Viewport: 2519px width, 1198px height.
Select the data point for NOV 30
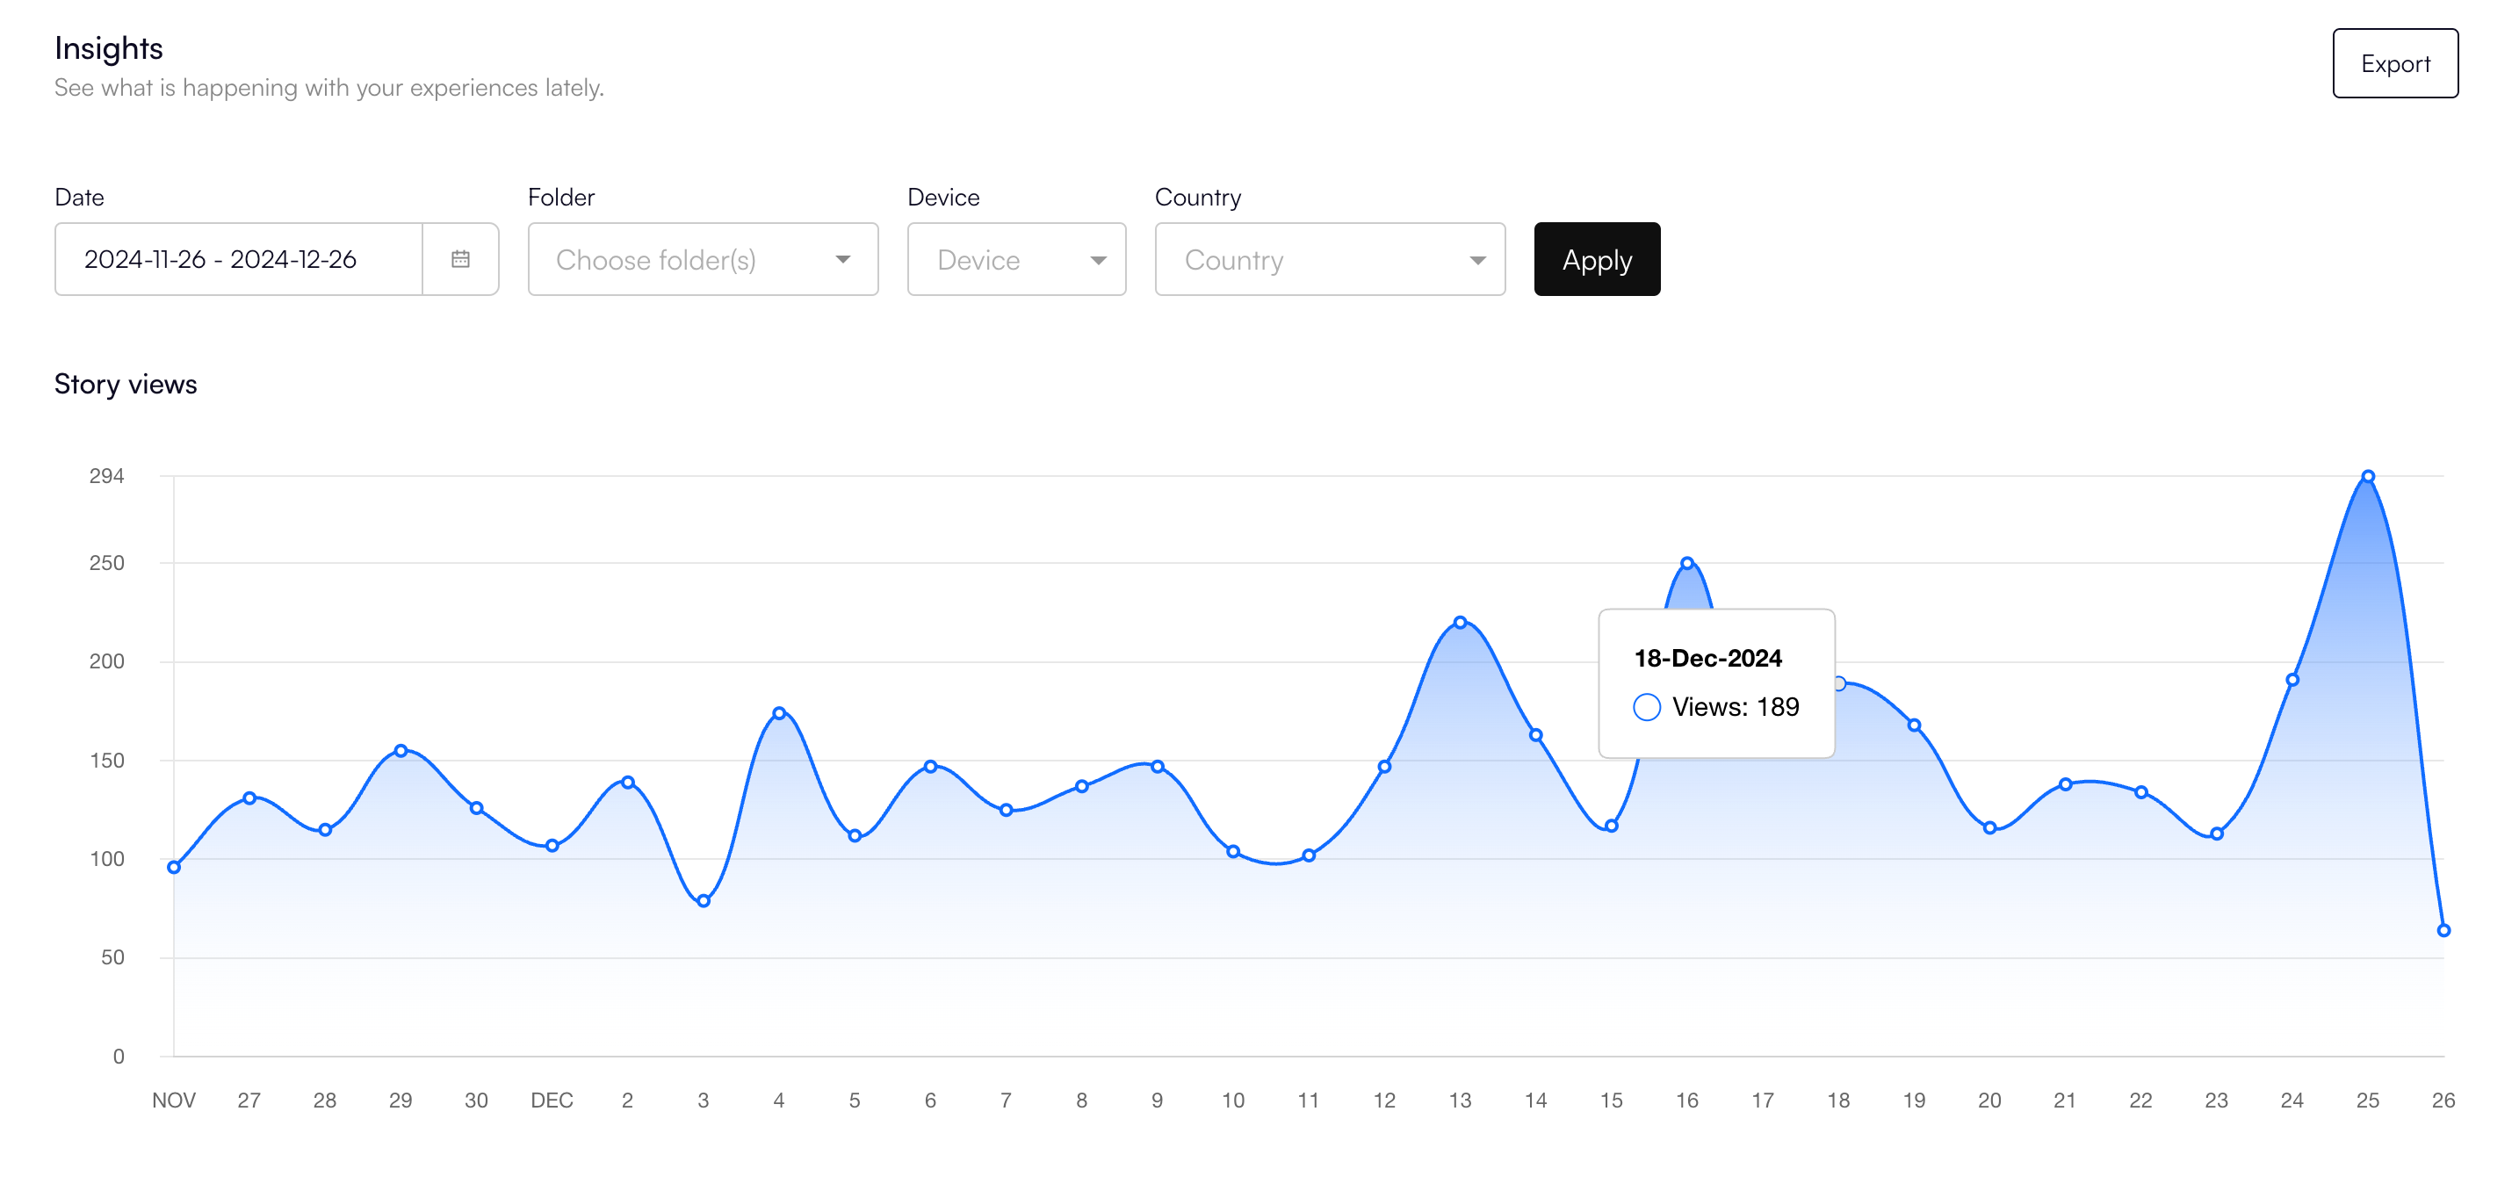[x=476, y=809]
